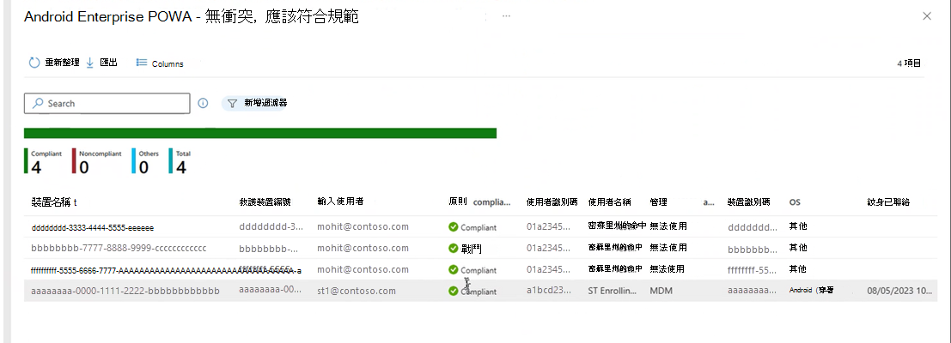Sort by the 裝置名稱 column header
Image resolution: width=951 pixels, height=343 pixels.
tap(54, 202)
